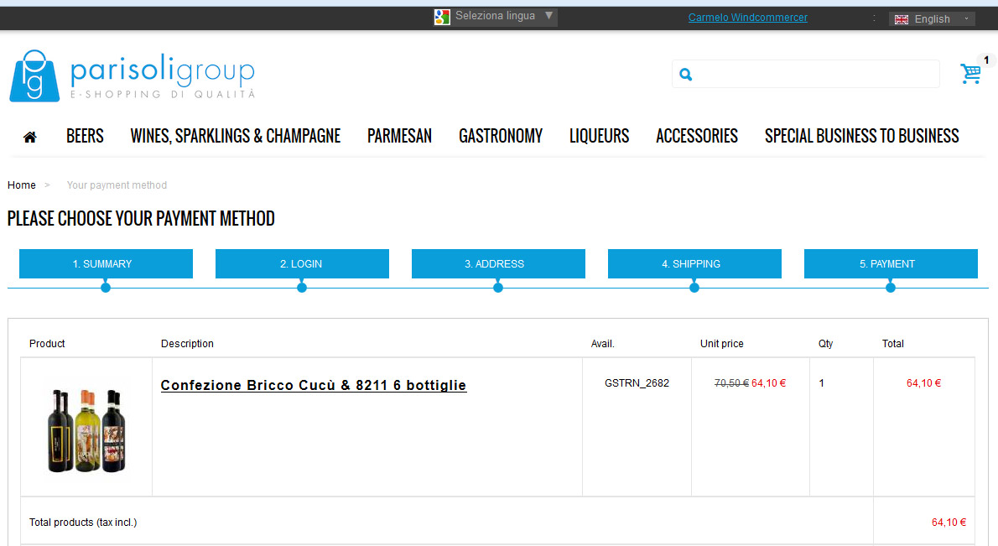Open the Seleziona lingua dropdown

click(x=494, y=17)
